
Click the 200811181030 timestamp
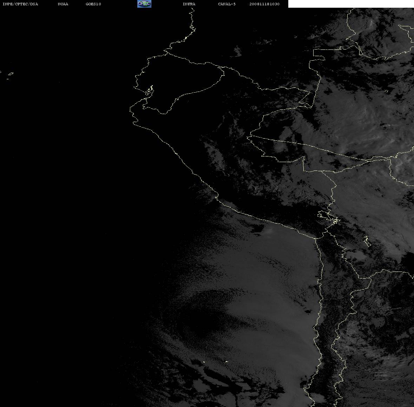pos(264,4)
